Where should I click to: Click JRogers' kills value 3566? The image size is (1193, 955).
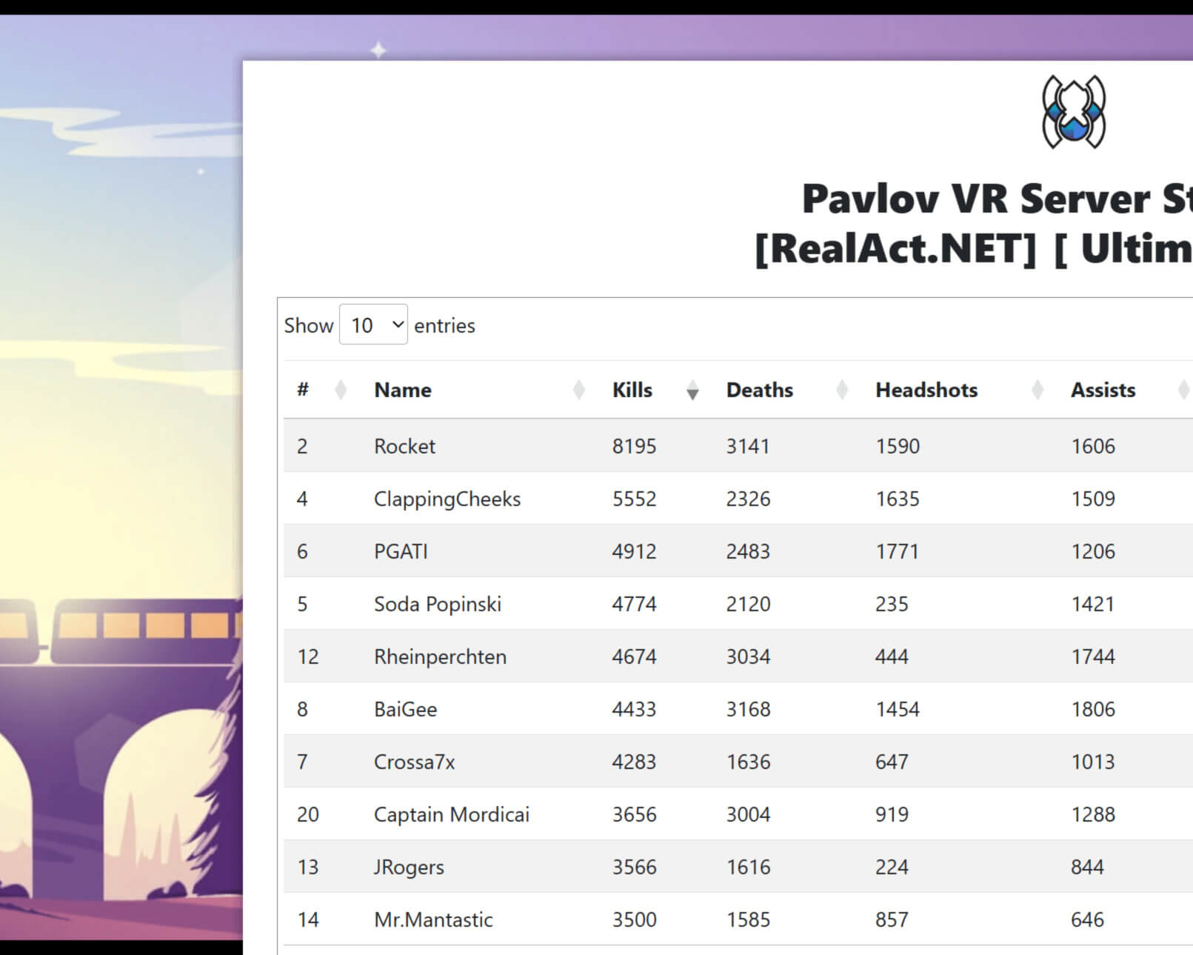pyautogui.click(x=634, y=867)
